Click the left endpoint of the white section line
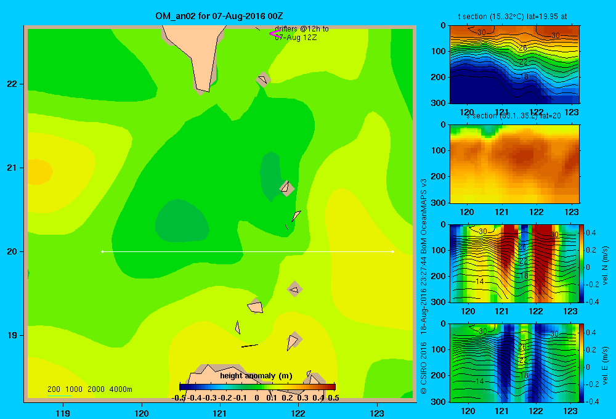616x419 pixels. pos(102,251)
